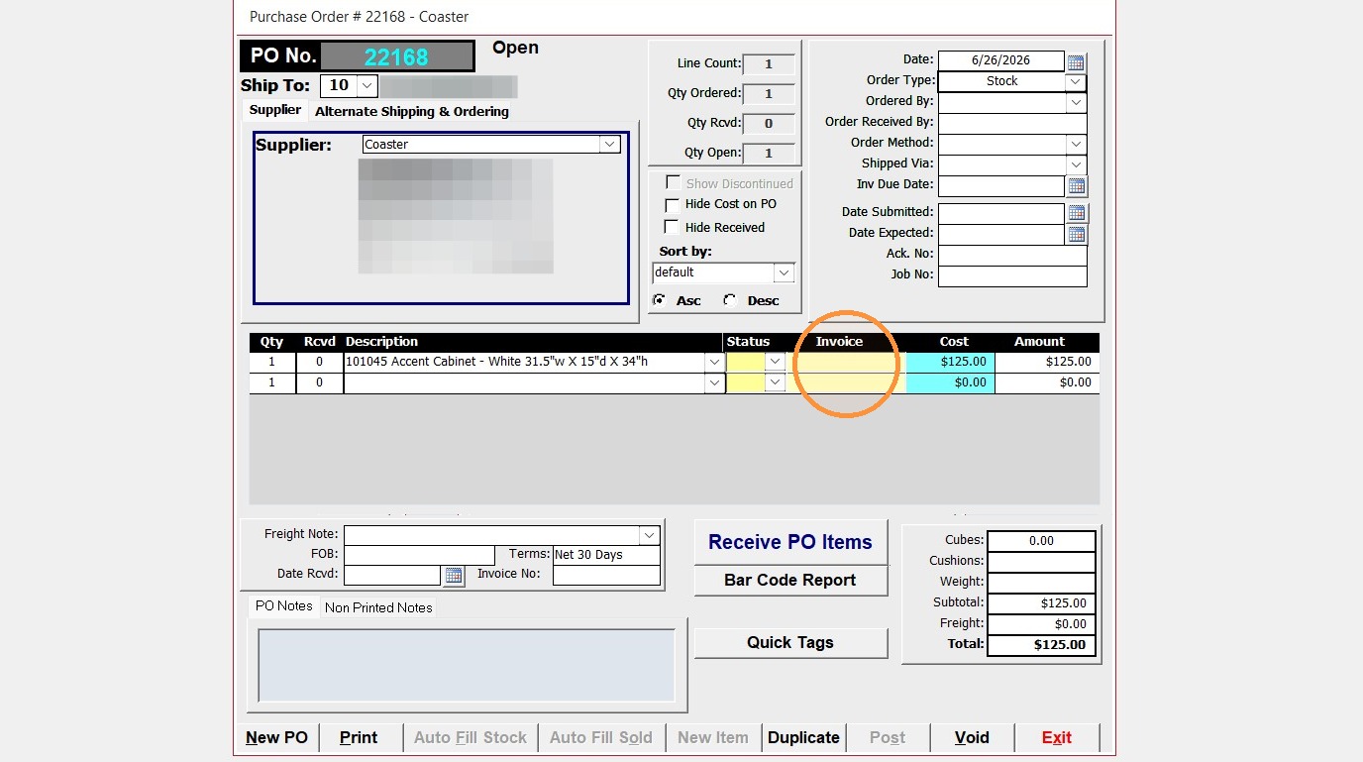Open the Sort by default dropdown
Image resolution: width=1363 pixels, height=762 pixels.
784,272
